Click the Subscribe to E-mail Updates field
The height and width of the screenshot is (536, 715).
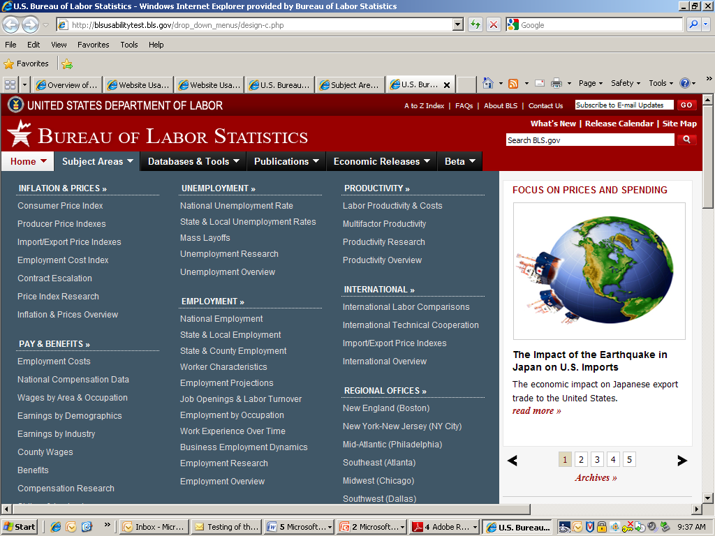point(624,105)
